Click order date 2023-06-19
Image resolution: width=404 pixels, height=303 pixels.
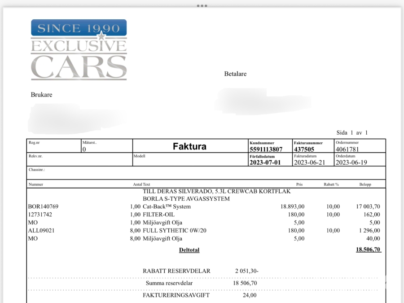351,162
